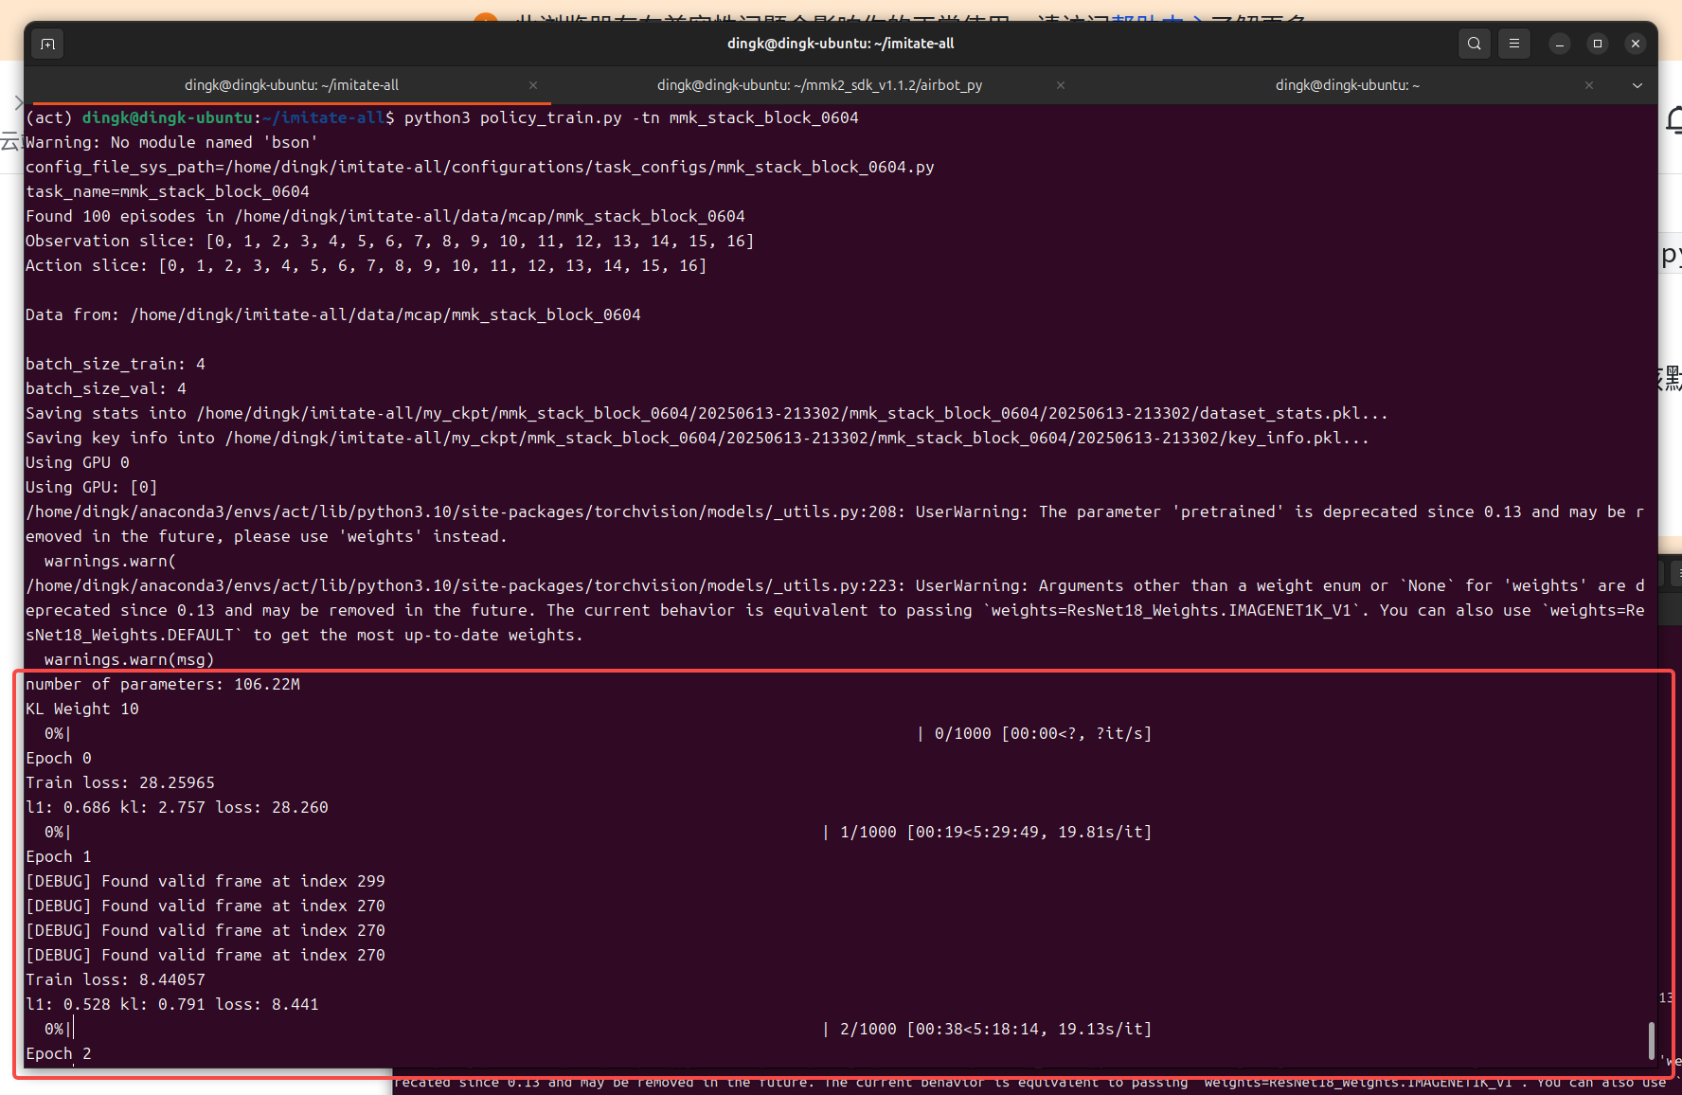Click the python3 policy_train.py command line
The image size is (1682, 1095).
pos(631,117)
